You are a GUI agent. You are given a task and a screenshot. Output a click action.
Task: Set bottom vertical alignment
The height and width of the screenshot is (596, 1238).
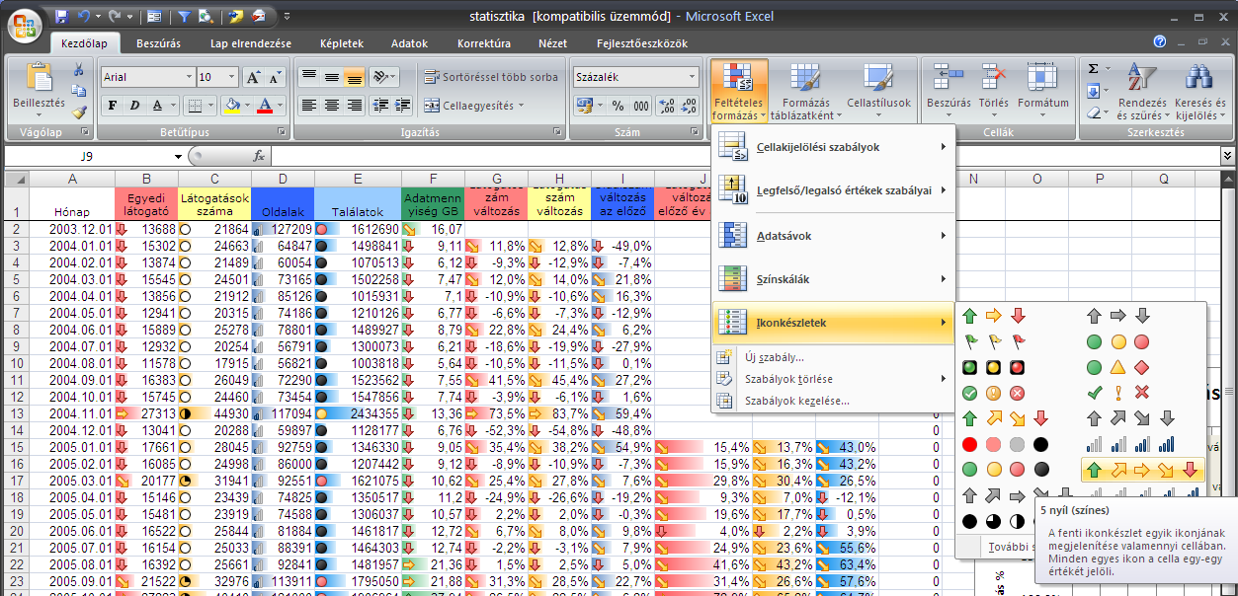click(x=353, y=77)
